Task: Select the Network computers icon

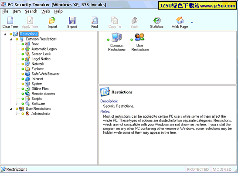Action: 27,64
